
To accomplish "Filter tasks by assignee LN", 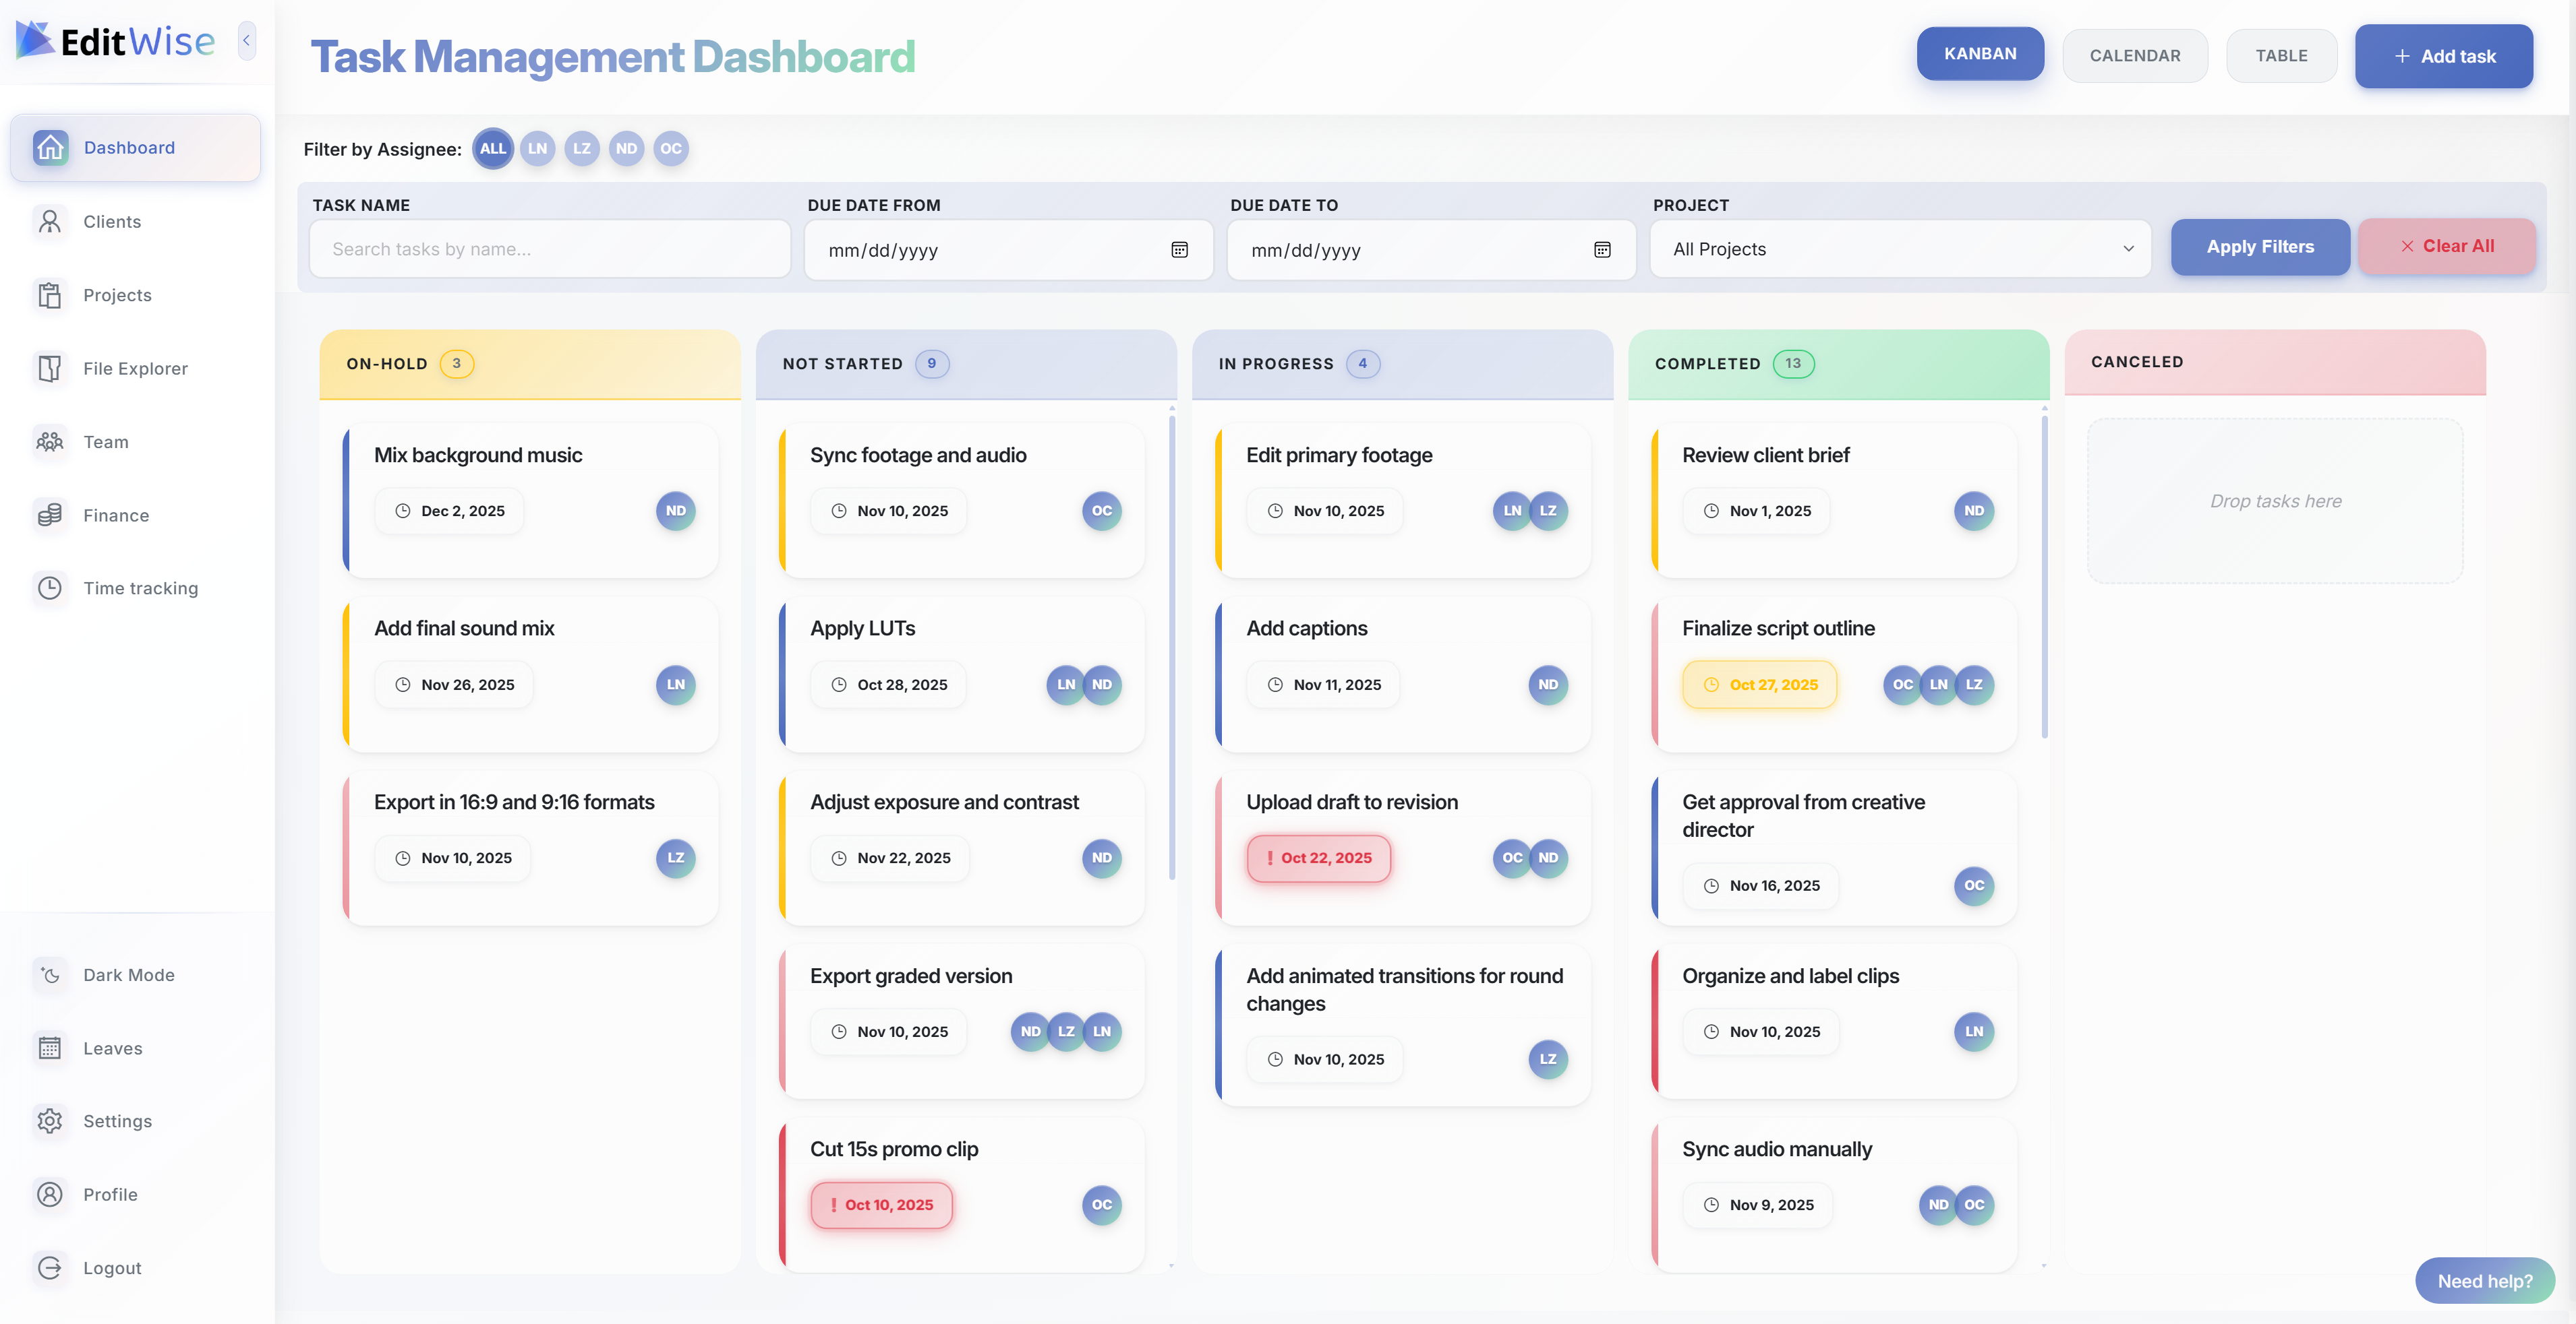I will (537, 148).
